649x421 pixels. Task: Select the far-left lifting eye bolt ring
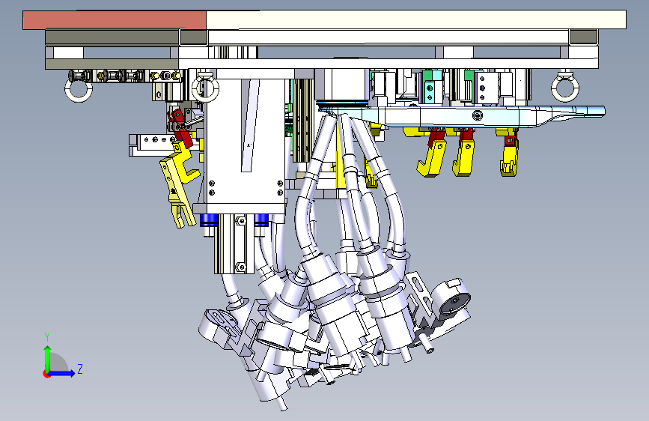pos(79,91)
